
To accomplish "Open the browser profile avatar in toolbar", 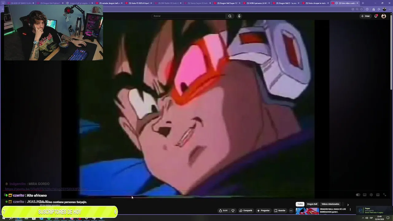I will pyautogui.click(x=384, y=9).
